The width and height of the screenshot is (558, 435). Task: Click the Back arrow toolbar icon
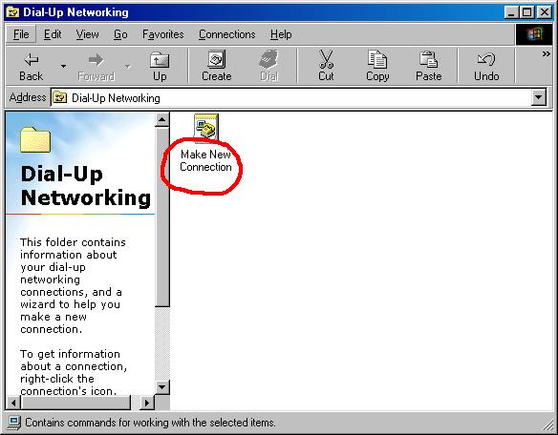pos(32,59)
